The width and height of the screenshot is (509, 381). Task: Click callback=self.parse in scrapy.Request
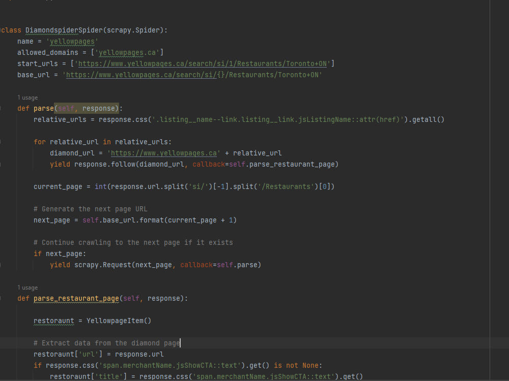[x=219, y=265]
